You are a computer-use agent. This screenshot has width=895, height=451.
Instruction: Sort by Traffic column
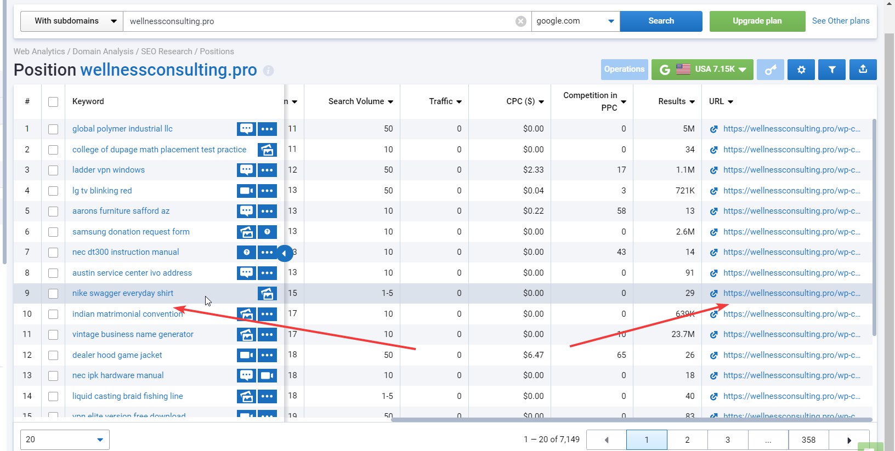[x=445, y=101]
